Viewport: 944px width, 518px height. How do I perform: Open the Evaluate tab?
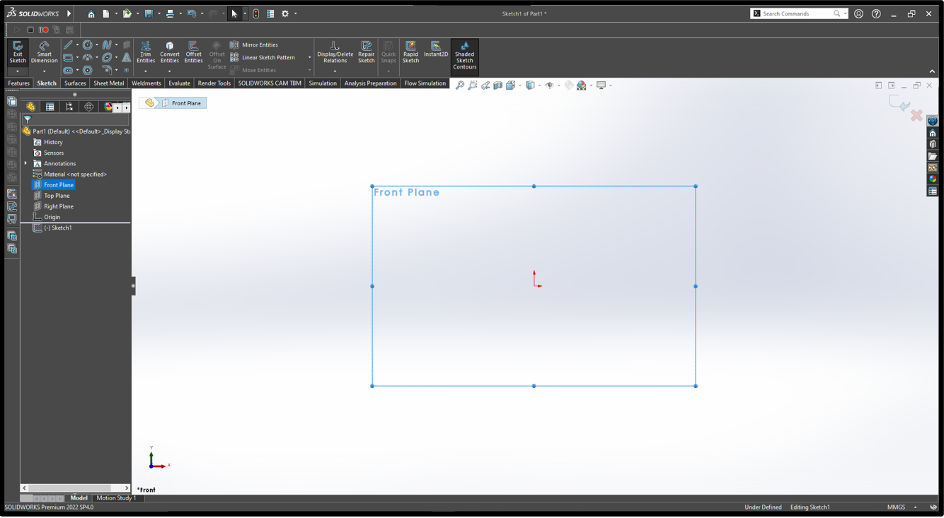click(179, 83)
